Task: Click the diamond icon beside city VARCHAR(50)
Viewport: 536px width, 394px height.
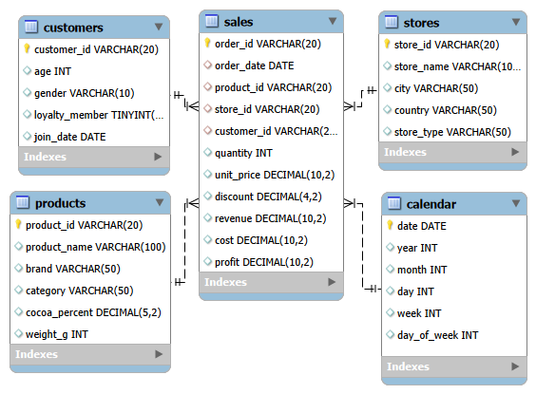Action: [388, 87]
